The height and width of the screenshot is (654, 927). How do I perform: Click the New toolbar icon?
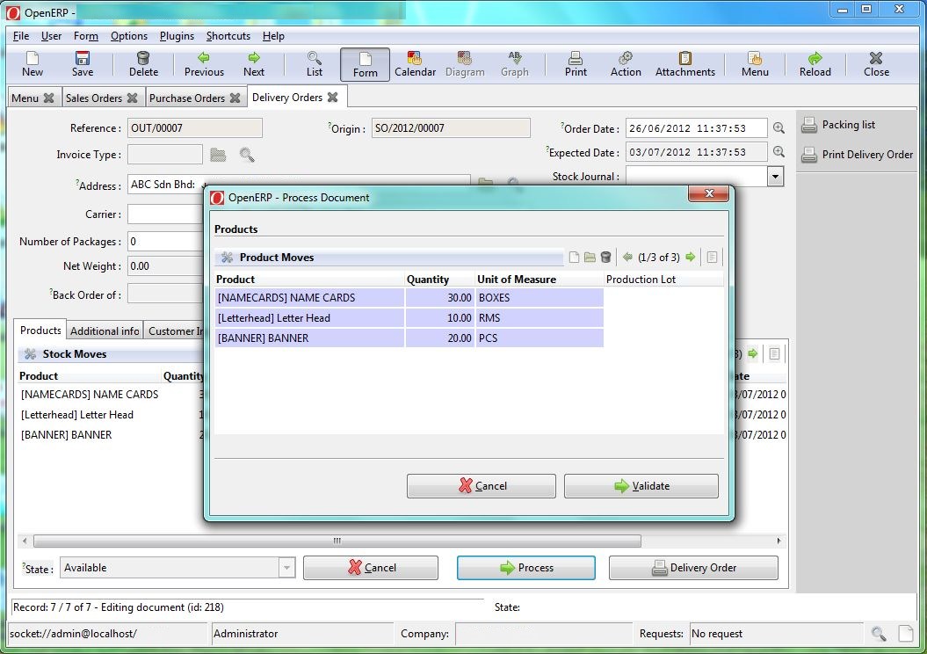click(32, 58)
